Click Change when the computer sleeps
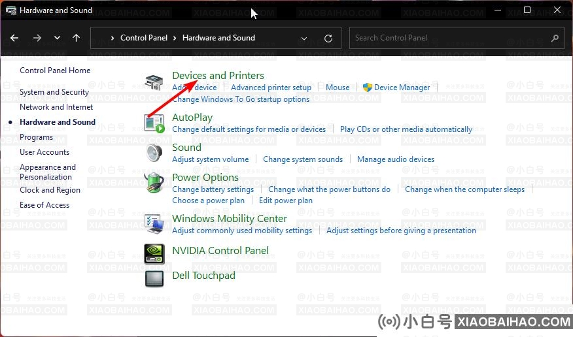 [x=464, y=189]
